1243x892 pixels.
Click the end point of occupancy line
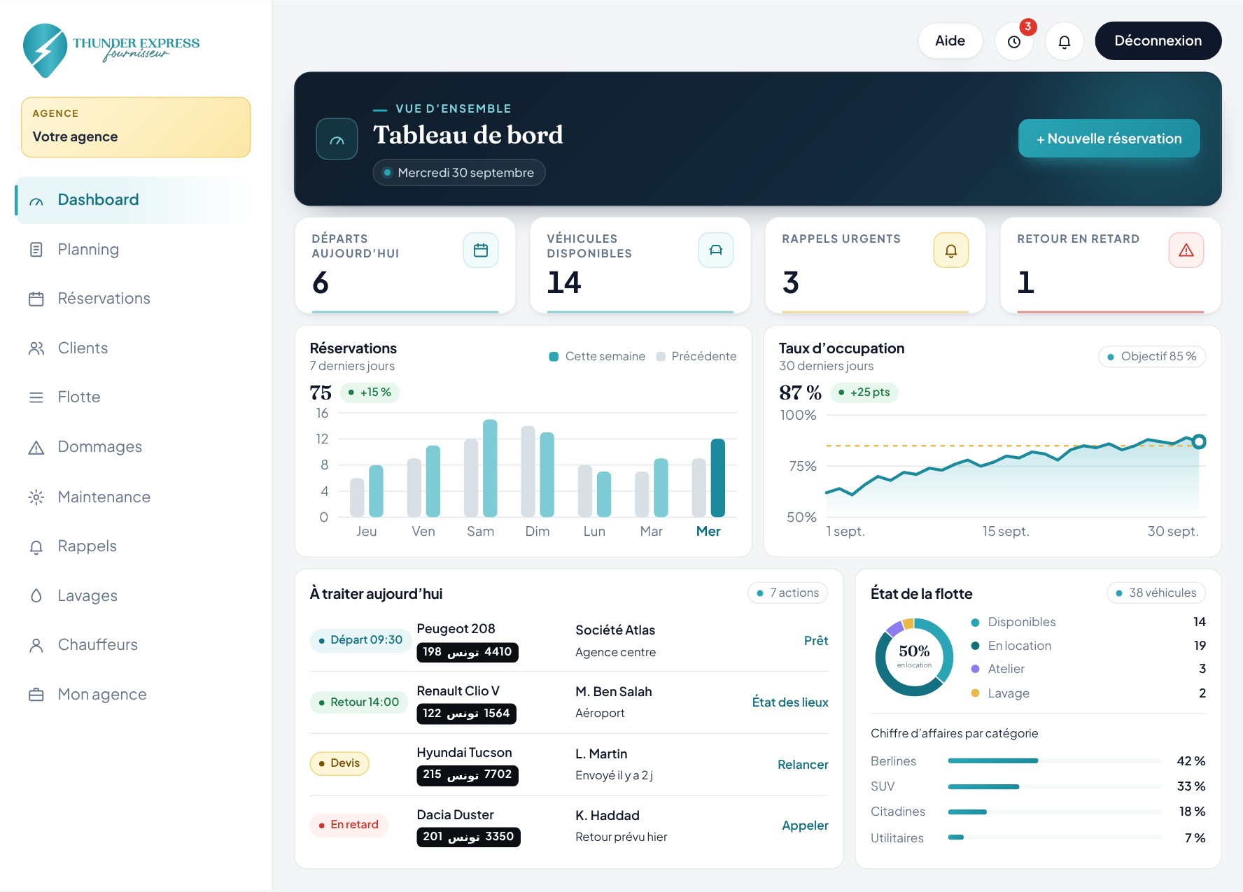[x=1199, y=441]
